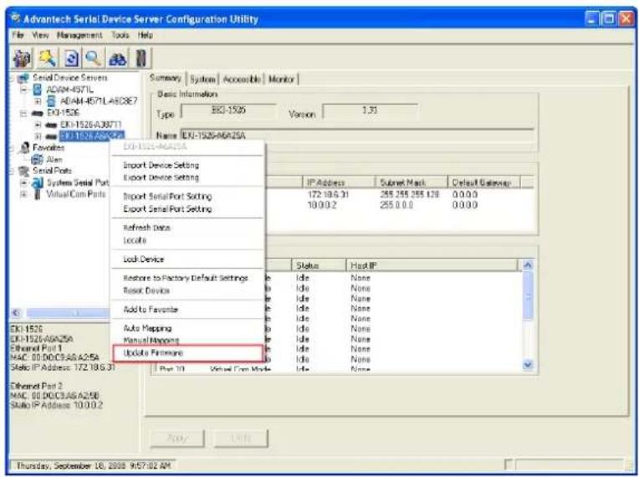Choose Restore to Factory Default Settings
Image resolution: width=639 pixels, height=477 pixels.
[x=186, y=278]
